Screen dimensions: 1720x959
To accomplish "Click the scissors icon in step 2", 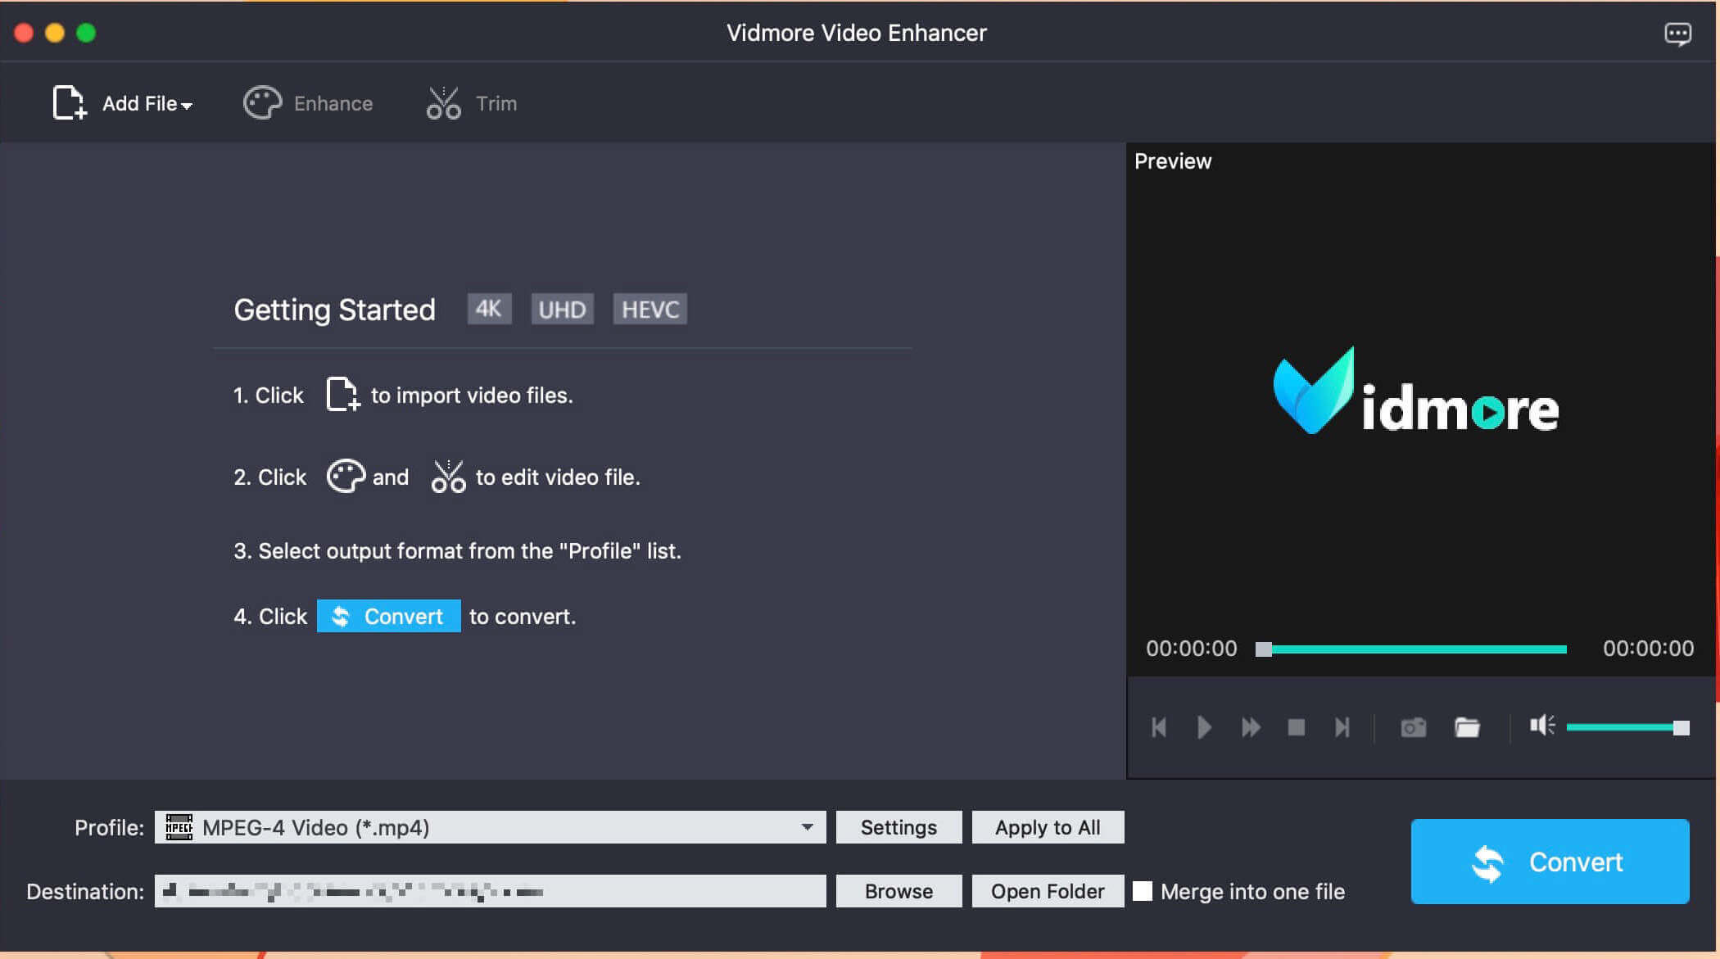I will pyautogui.click(x=448, y=476).
